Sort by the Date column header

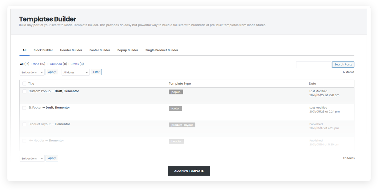pyautogui.click(x=312, y=84)
